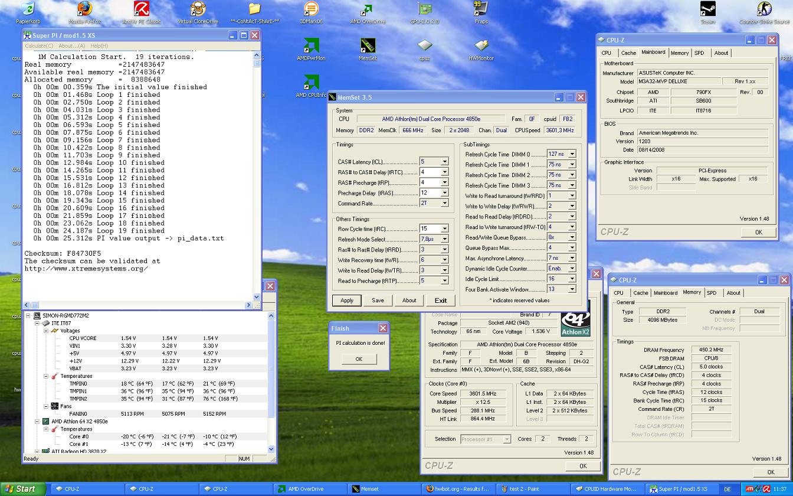The image size is (793, 496).
Task: Click Apply in MemSet
Action: click(347, 300)
